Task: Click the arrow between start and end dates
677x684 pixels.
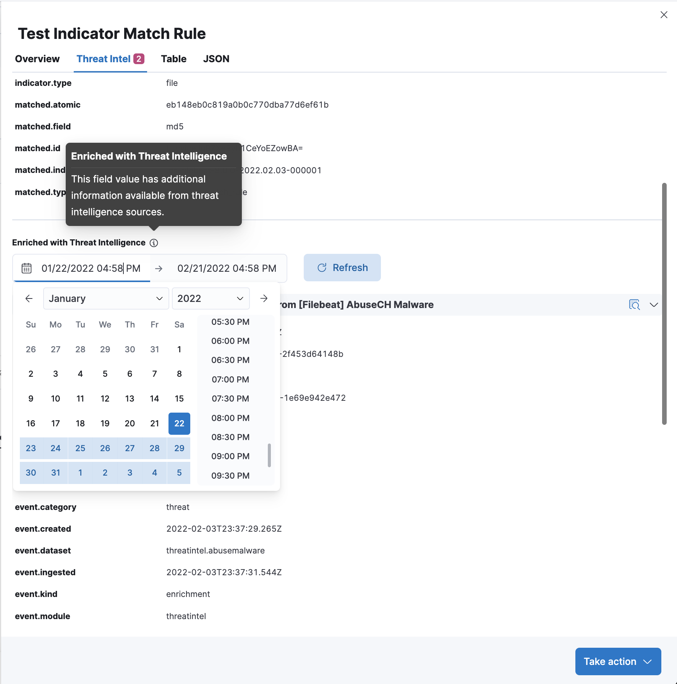Action: [159, 269]
